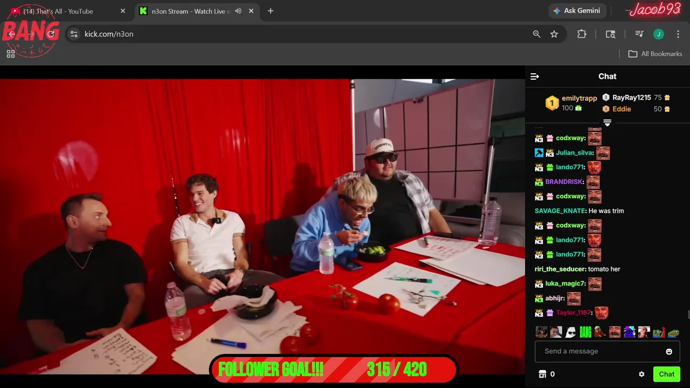
Task: Insert the white ghost sunglasses emote
Action: 571,332
